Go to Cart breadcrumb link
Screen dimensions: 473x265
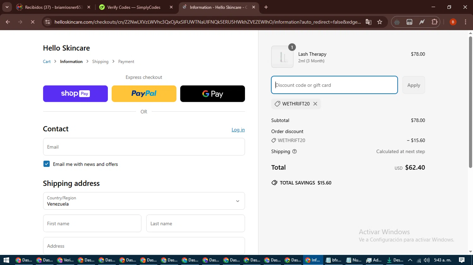click(x=47, y=62)
